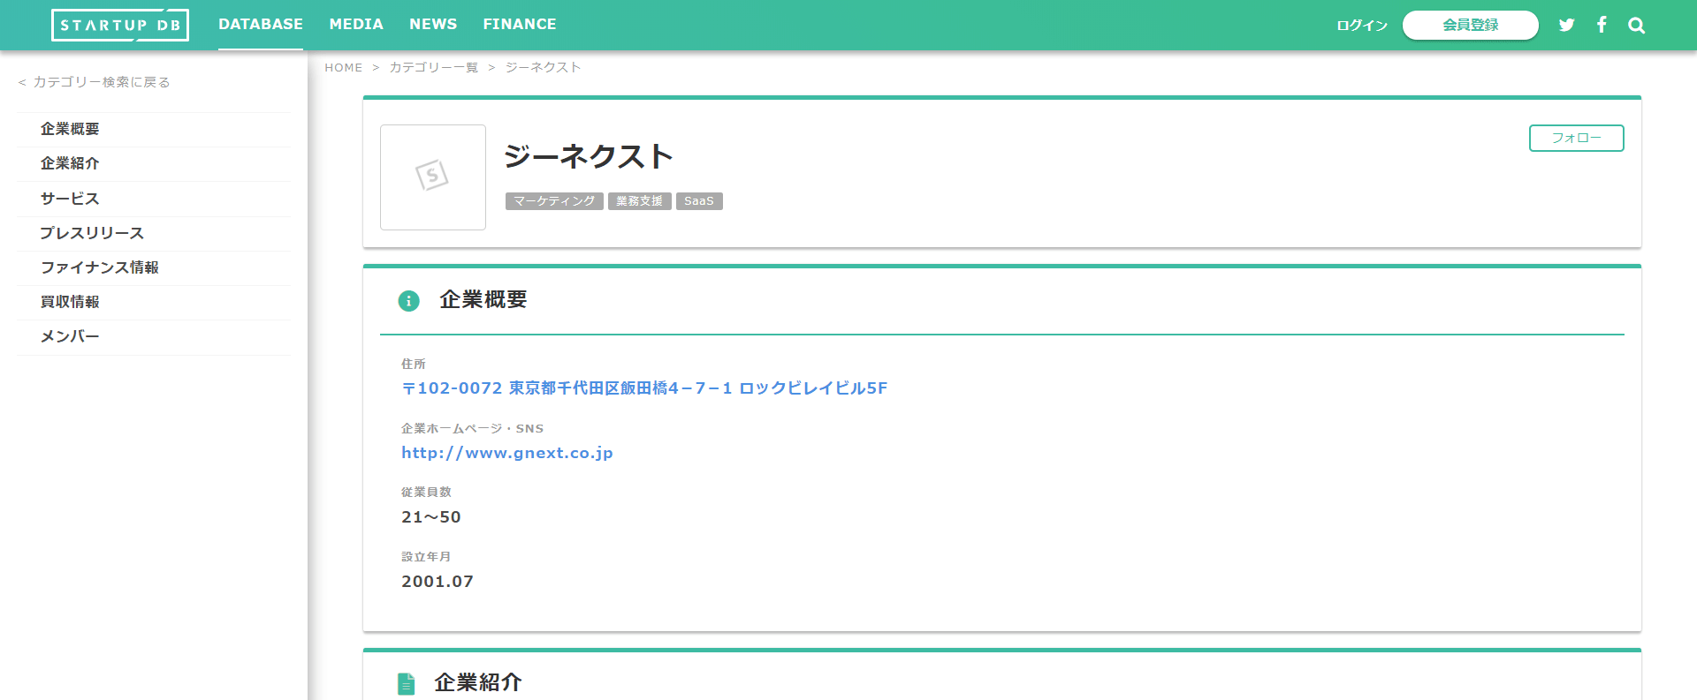Click the 住所 field label
Viewport: 1697px width, 700px height.
[414, 364]
